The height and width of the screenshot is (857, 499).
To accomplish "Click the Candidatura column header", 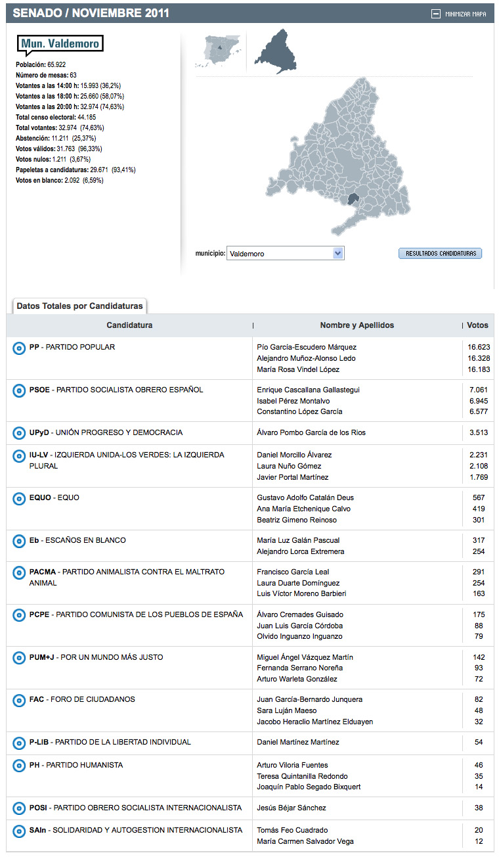I will click(x=129, y=325).
